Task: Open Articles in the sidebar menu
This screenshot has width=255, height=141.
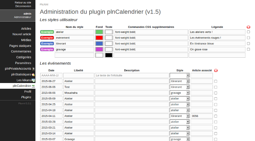Action: click(26, 29)
